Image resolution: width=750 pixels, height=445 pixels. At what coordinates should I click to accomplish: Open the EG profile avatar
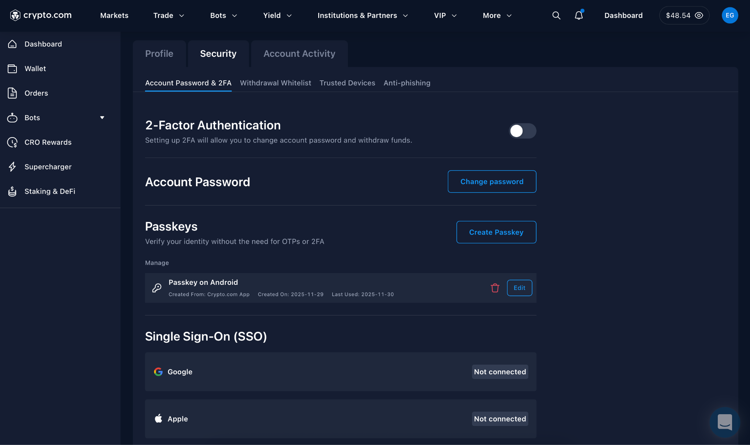730,15
